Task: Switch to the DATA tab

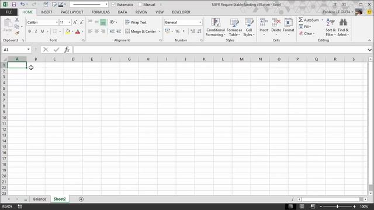Action: pos(122,12)
